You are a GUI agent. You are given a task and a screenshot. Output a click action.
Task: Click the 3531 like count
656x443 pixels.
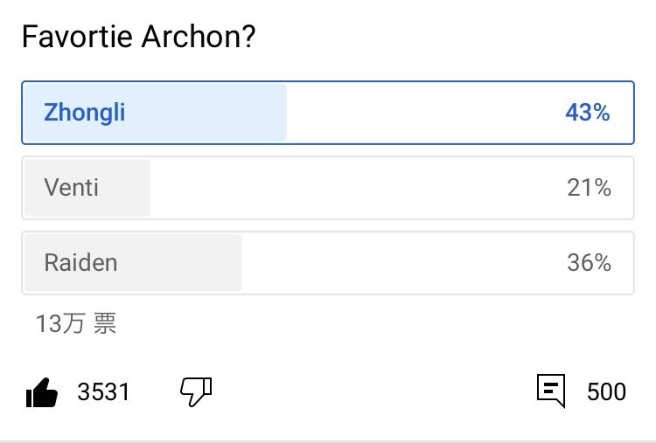point(103,392)
